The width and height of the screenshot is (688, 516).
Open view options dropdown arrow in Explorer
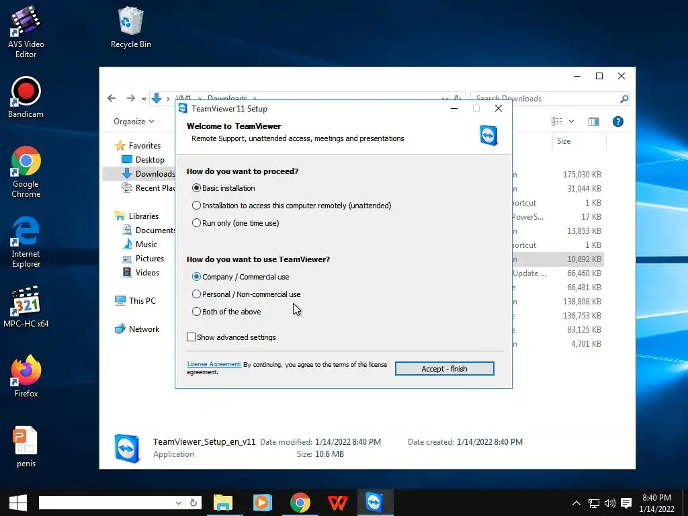(571, 122)
